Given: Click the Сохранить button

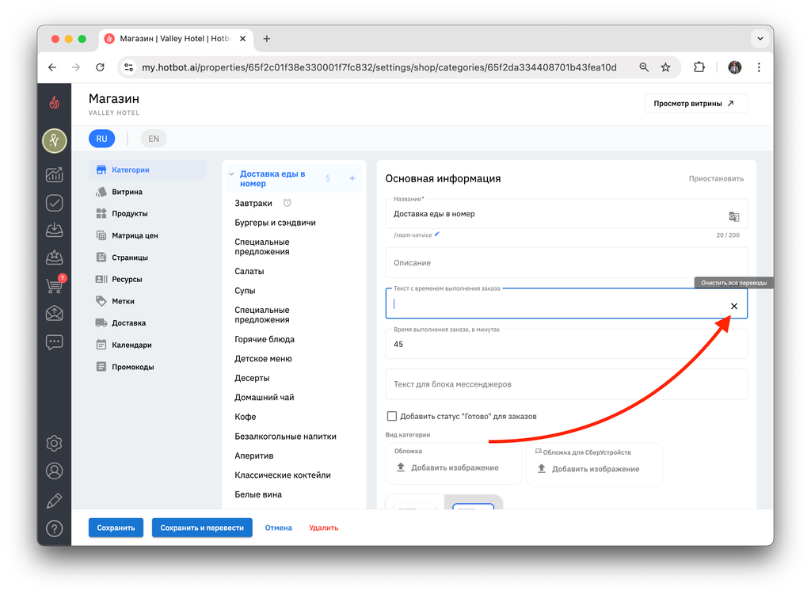Looking at the screenshot, I should click(x=116, y=528).
